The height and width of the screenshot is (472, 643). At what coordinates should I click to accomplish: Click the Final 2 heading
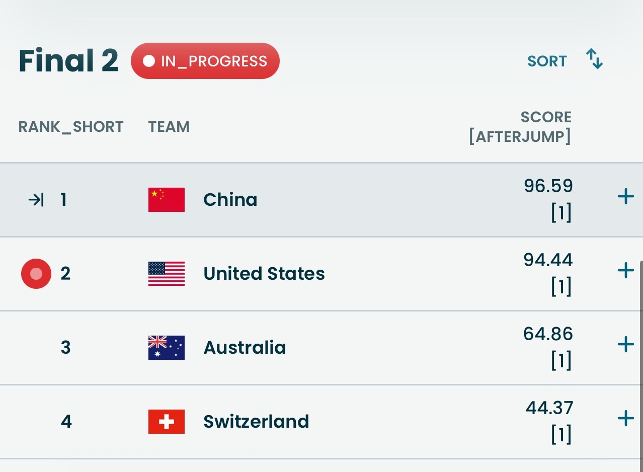coord(68,61)
